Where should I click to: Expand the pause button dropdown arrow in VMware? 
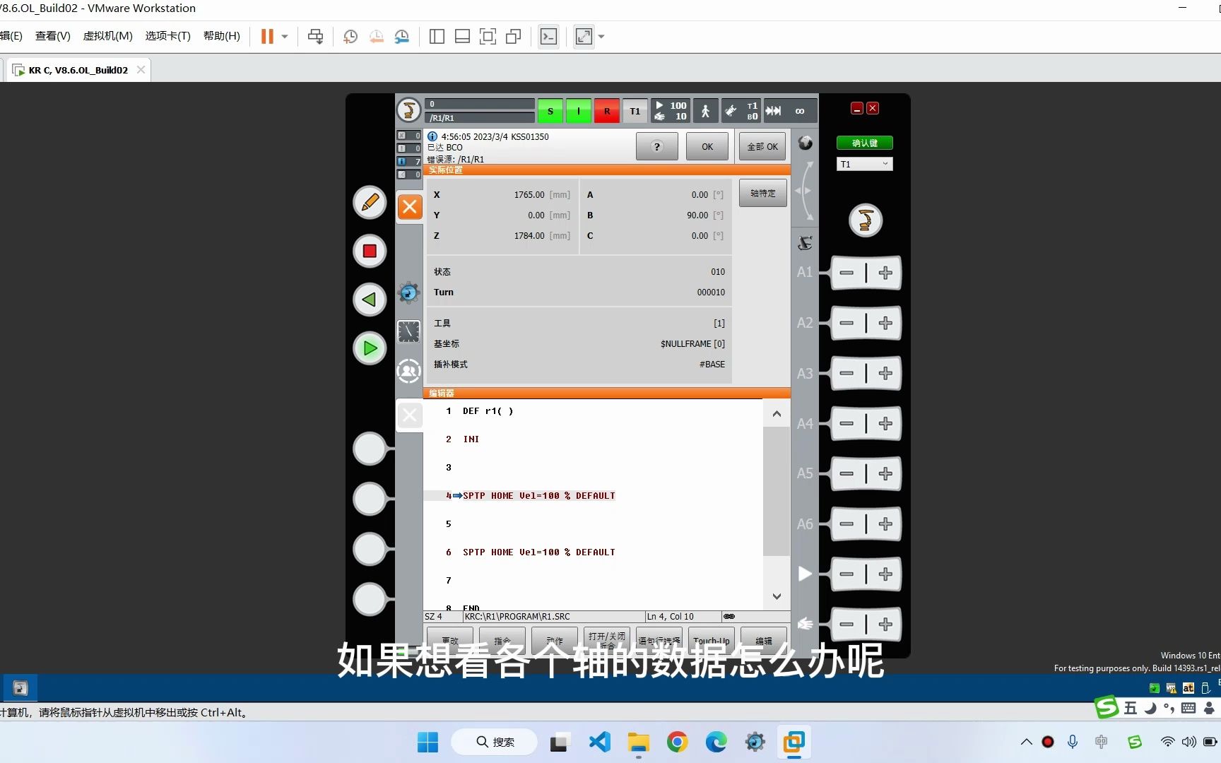(x=285, y=36)
